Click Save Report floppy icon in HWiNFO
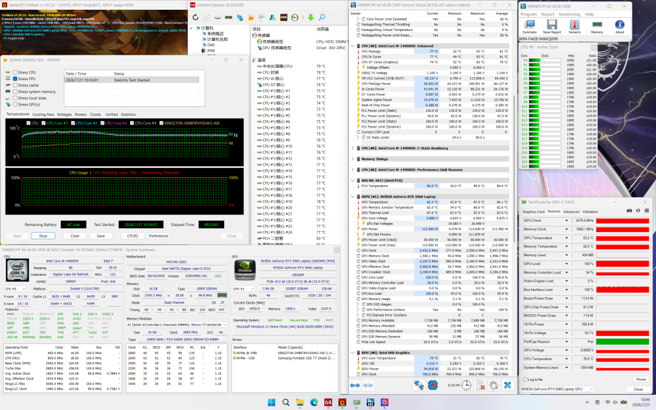The image size is (656, 410). [552, 27]
